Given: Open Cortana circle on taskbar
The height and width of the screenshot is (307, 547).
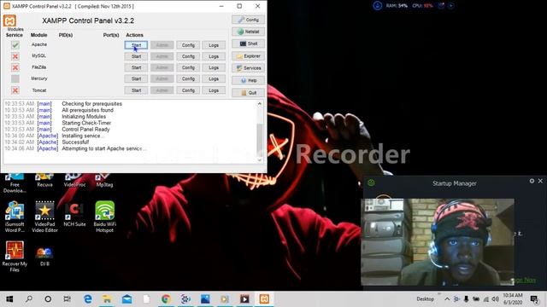Looking at the screenshot, I should click(48, 299).
